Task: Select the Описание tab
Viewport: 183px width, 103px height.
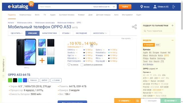Action: coord(32,33)
